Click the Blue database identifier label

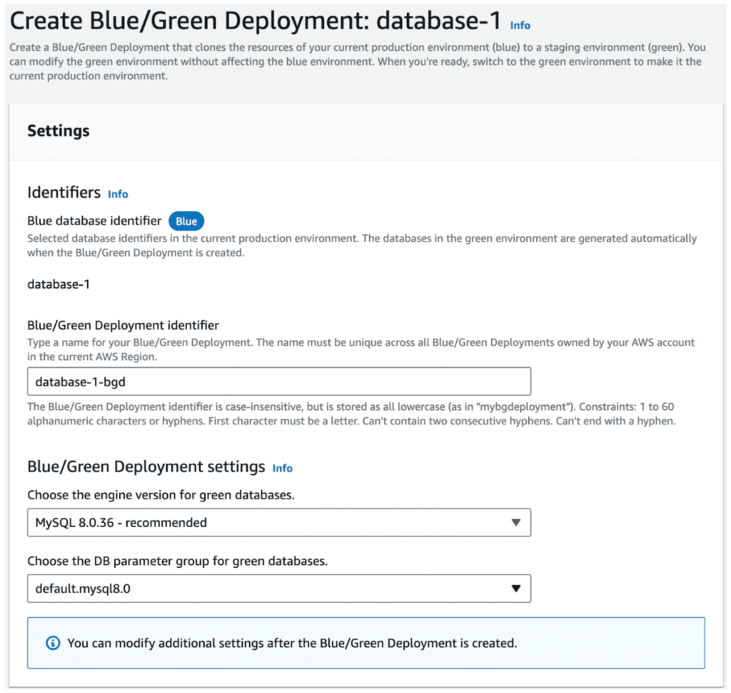pos(94,221)
